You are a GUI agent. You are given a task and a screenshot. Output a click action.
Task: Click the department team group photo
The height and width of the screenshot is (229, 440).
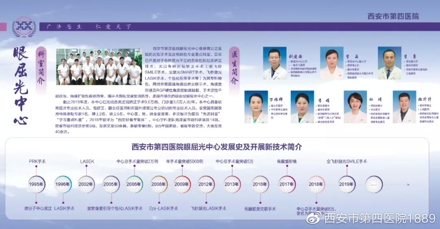point(99,67)
